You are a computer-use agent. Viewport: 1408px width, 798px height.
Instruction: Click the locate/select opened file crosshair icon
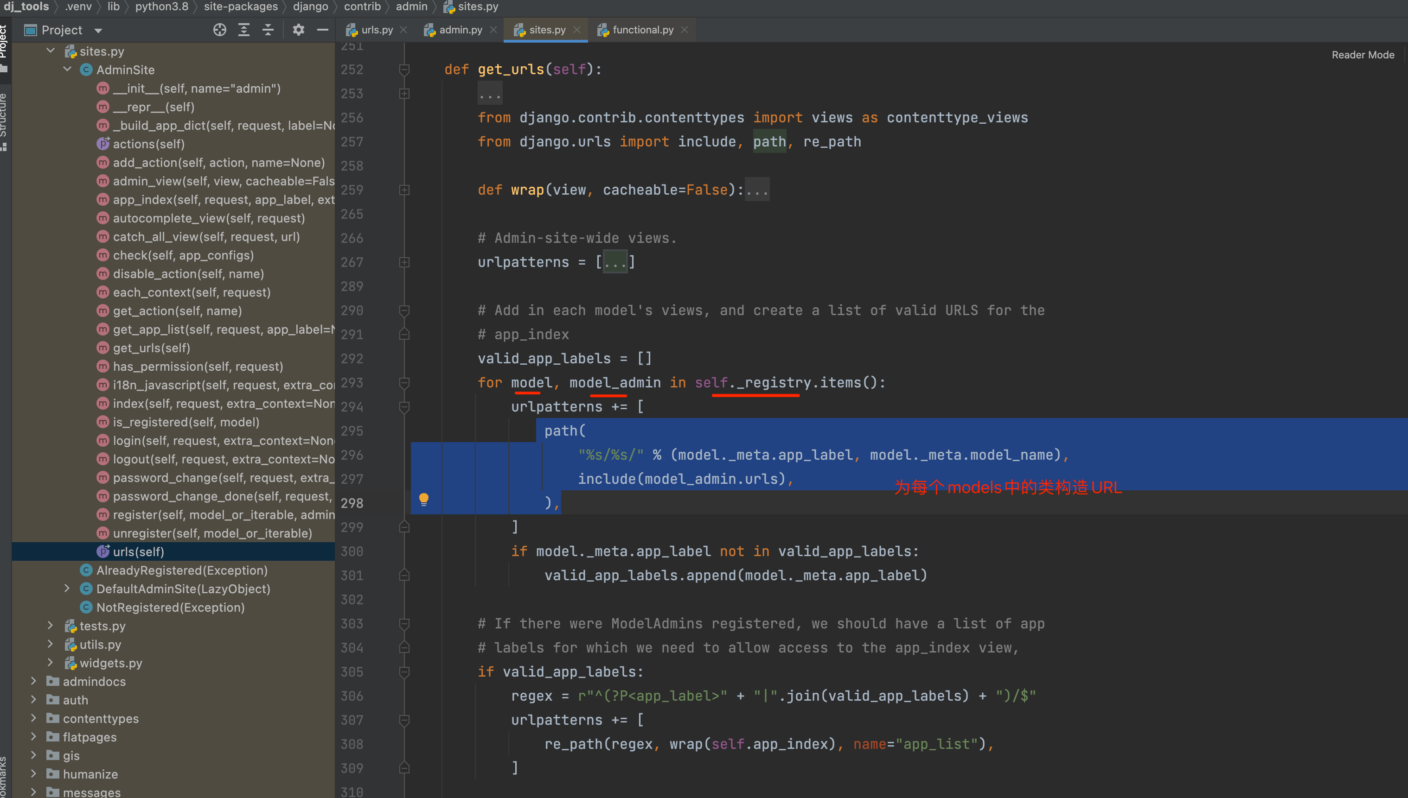pyautogui.click(x=219, y=30)
